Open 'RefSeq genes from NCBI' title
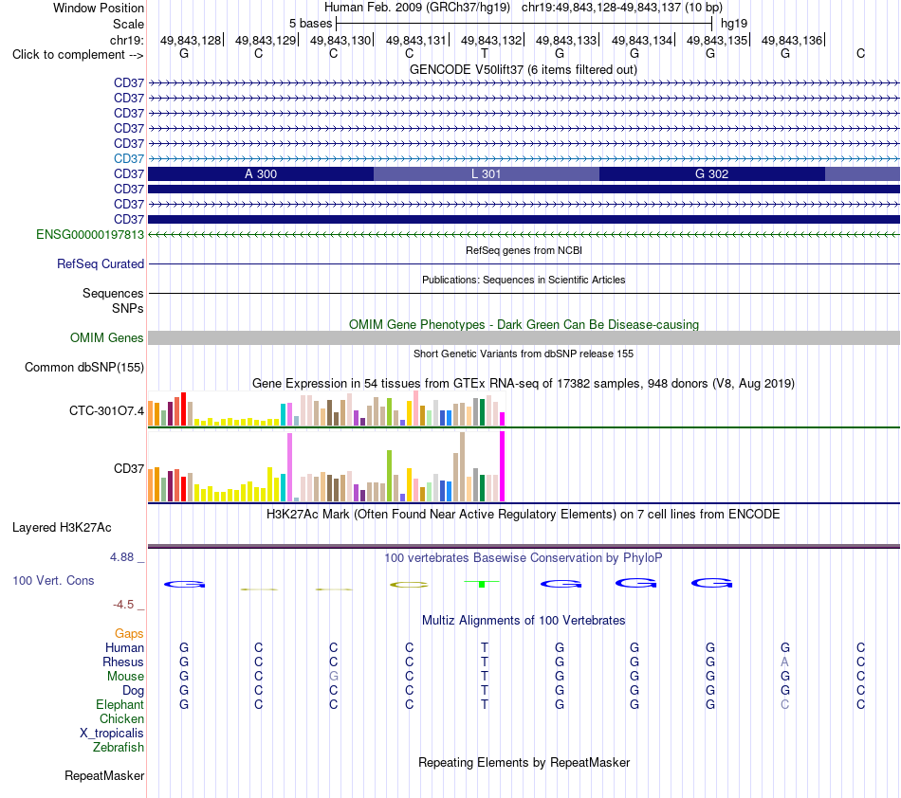The width and height of the screenshot is (901, 798). point(524,250)
